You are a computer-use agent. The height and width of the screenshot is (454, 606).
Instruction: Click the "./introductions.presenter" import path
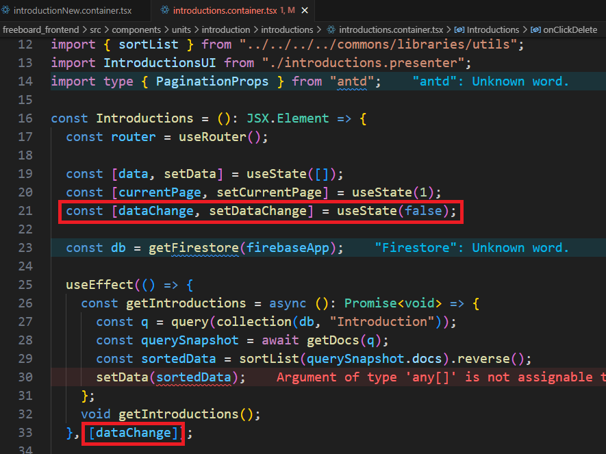click(362, 63)
